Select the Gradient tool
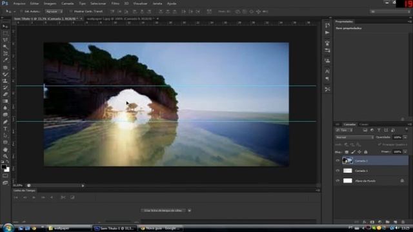The image size is (413, 232). (5, 101)
